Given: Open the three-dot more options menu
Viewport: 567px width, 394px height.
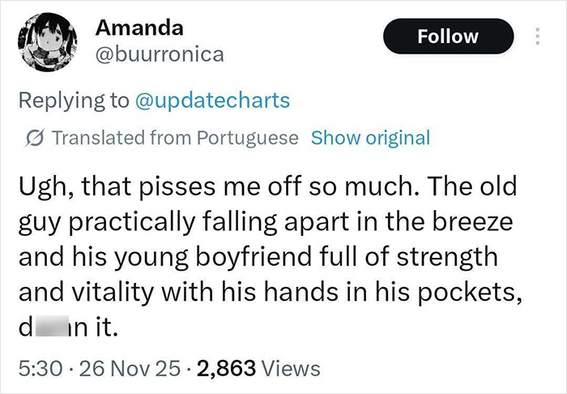Looking at the screenshot, I should click(x=535, y=36).
